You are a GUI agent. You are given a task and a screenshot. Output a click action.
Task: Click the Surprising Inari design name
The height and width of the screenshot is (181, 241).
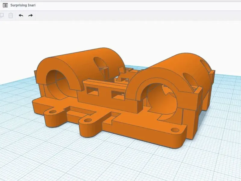coord(23,5)
